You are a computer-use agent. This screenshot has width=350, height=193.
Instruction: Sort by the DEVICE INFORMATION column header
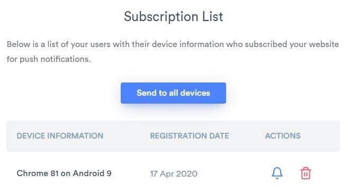click(x=60, y=136)
